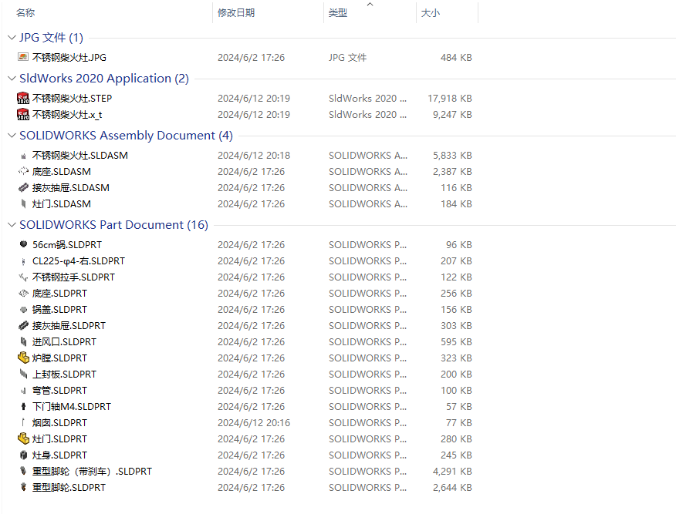Select file name 接灰抽屉.SLDASM
The image size is (676, 514).
pos(71,188)
